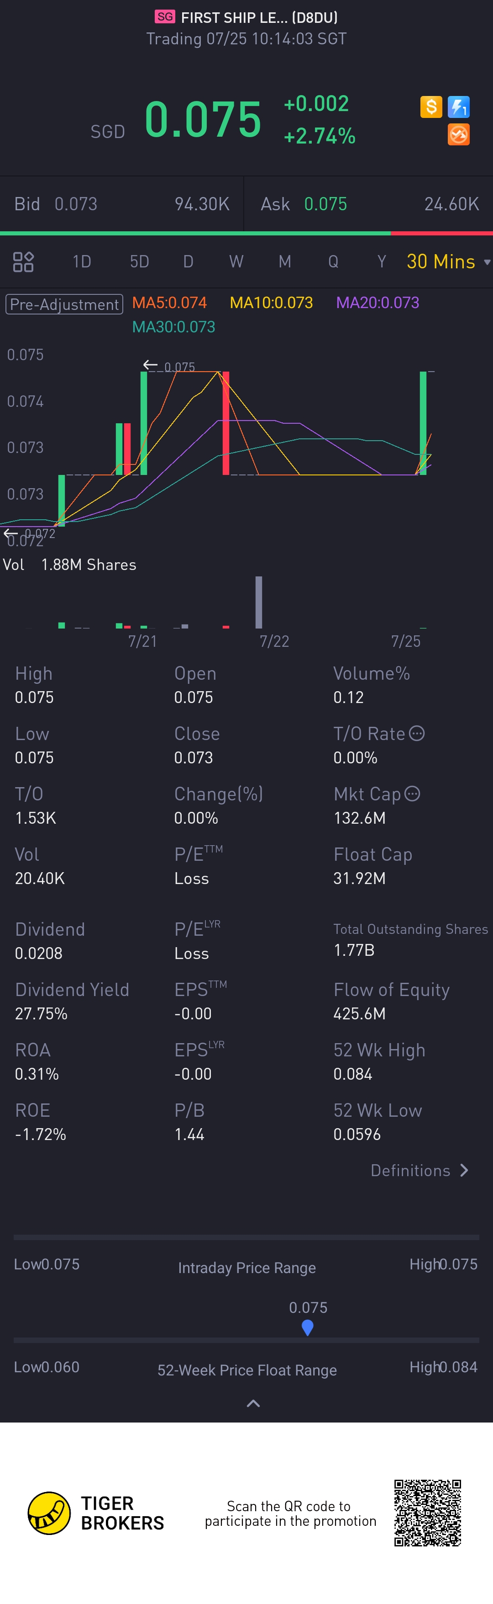Select the Y yearly chart tab
The width and height of the screenshot is (493, 1604).
tap(382, 261)
